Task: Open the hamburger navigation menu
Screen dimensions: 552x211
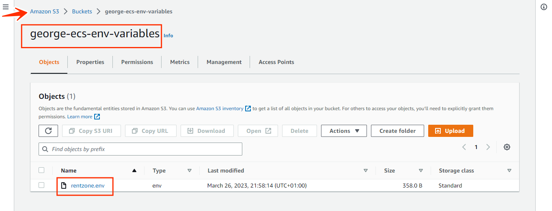Action: click(6, 8)
